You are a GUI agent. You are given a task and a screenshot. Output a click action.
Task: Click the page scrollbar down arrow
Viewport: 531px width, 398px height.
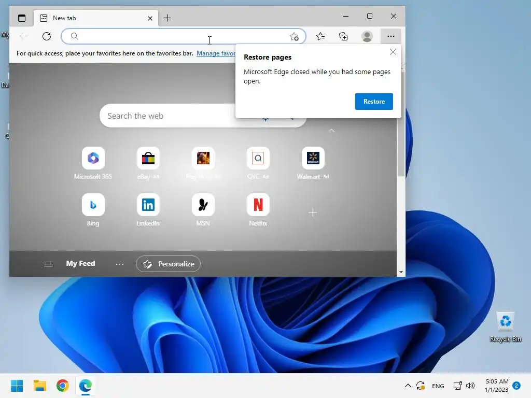401,272
